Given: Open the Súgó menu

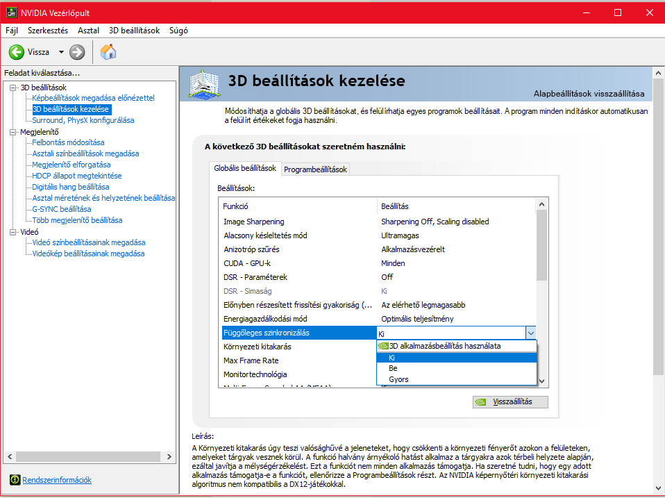Looking at the screenshot, I should (178, 31).
